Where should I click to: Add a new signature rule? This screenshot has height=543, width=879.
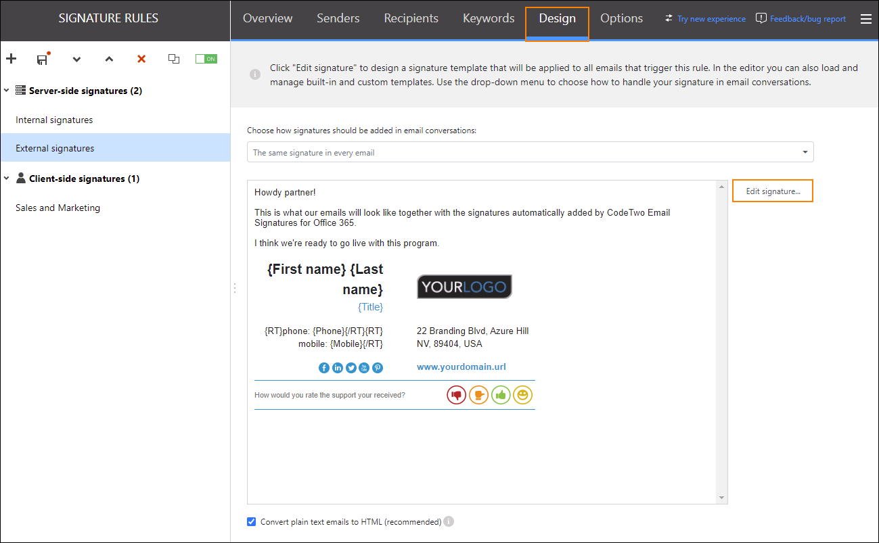(x=11, y=59)
